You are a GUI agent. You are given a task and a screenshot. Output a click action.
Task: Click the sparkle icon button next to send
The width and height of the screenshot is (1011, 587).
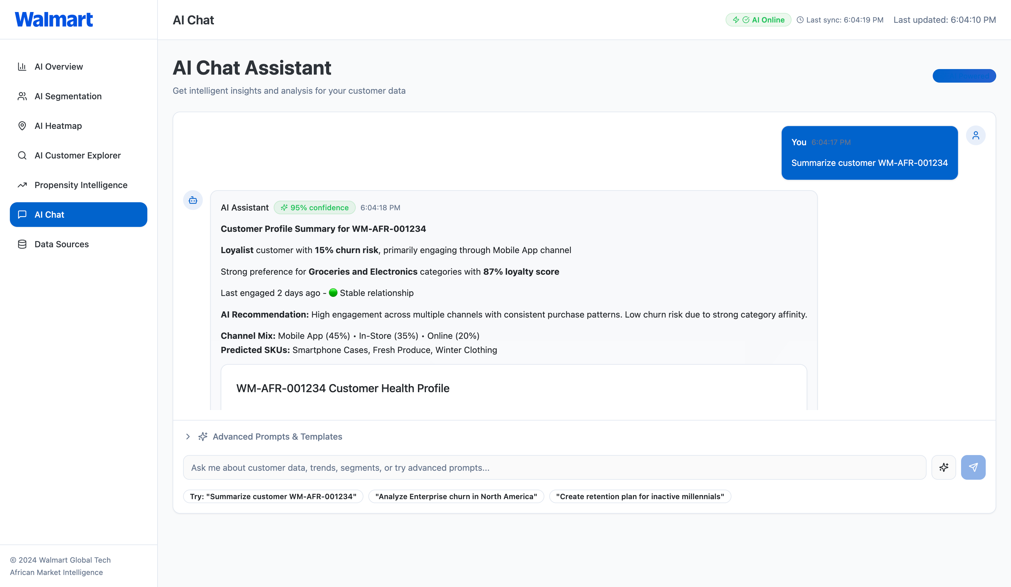click(943, 467)
